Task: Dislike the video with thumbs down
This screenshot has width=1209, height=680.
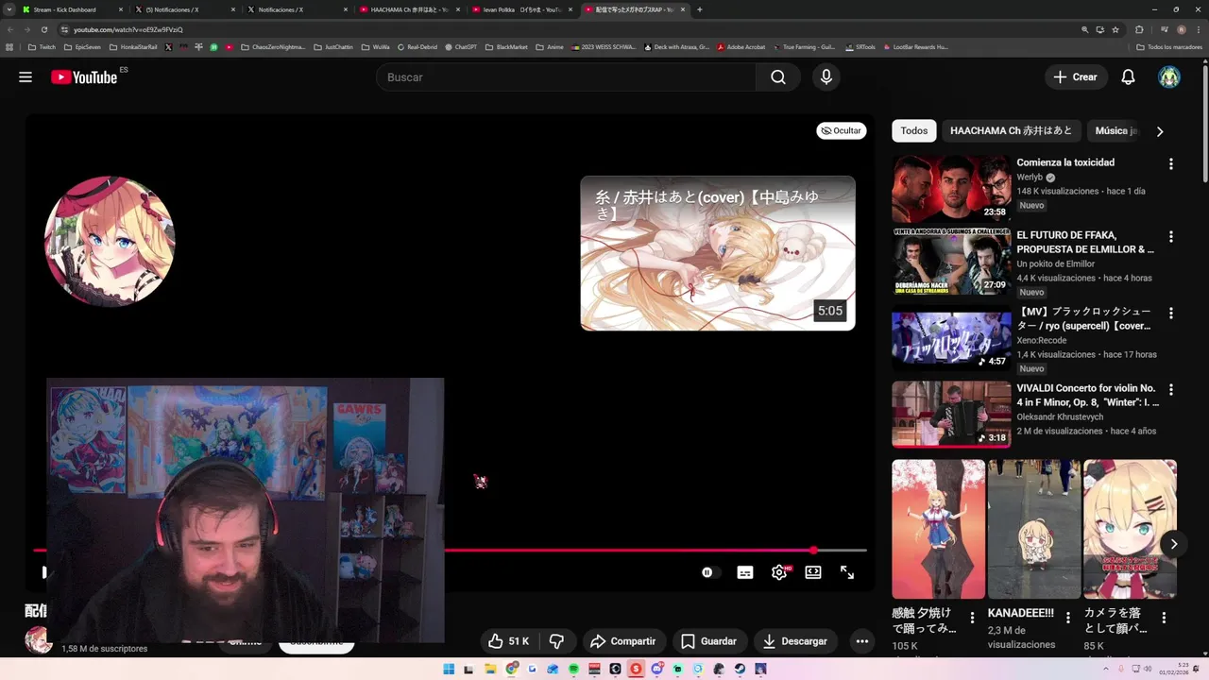Action: point(557,641)
